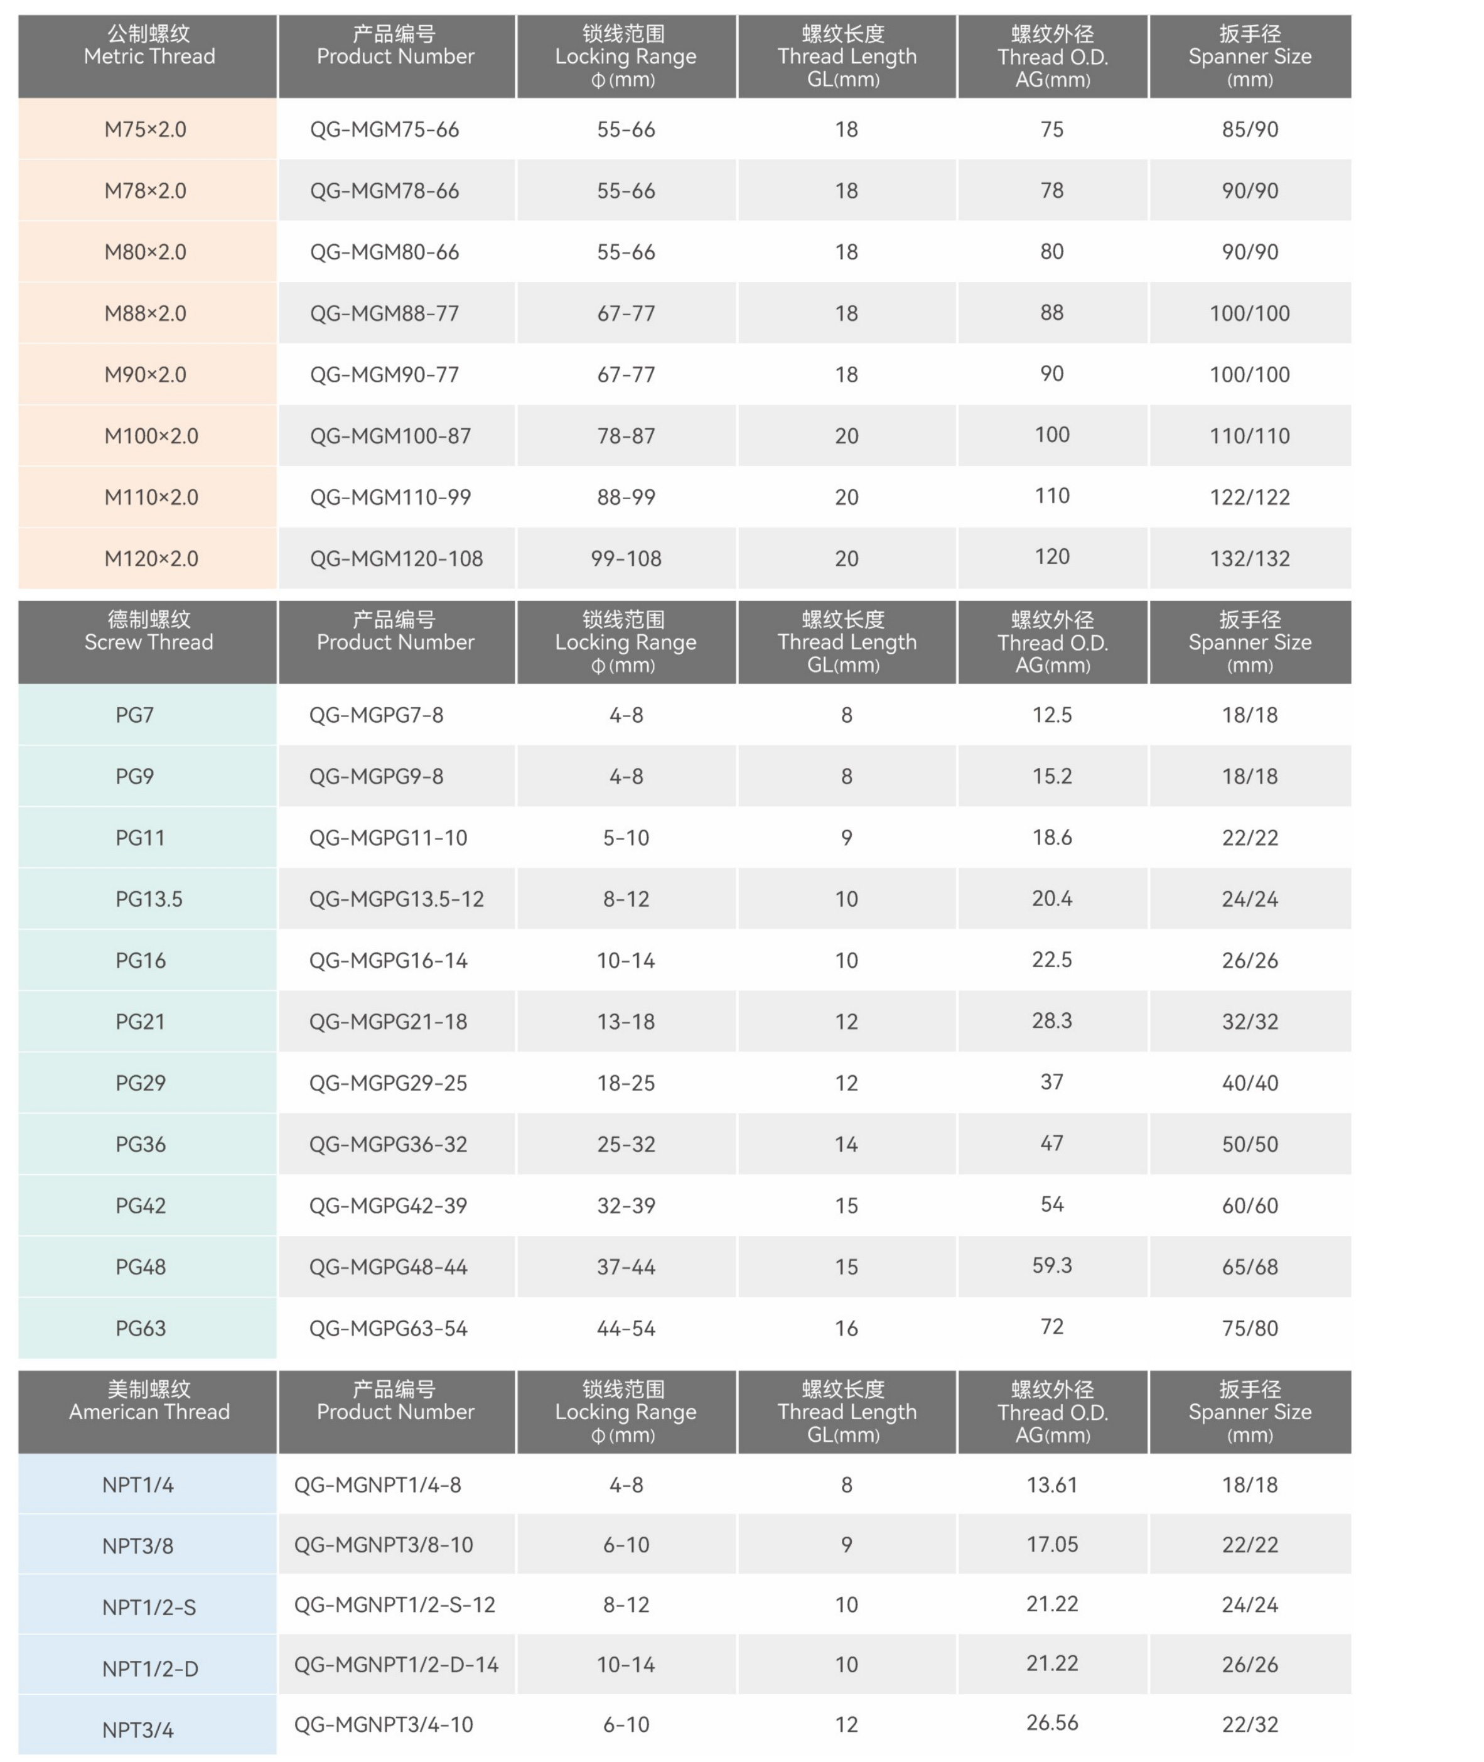Click product number QG-MGPG13.5-12
The width and height of the screenshot is (1484, 1762).
[x=396, y=899]
